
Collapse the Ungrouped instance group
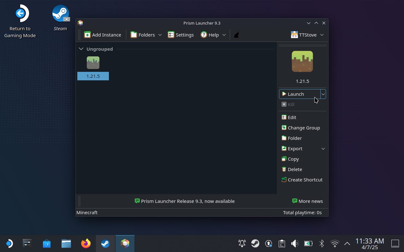pos(81,49)
